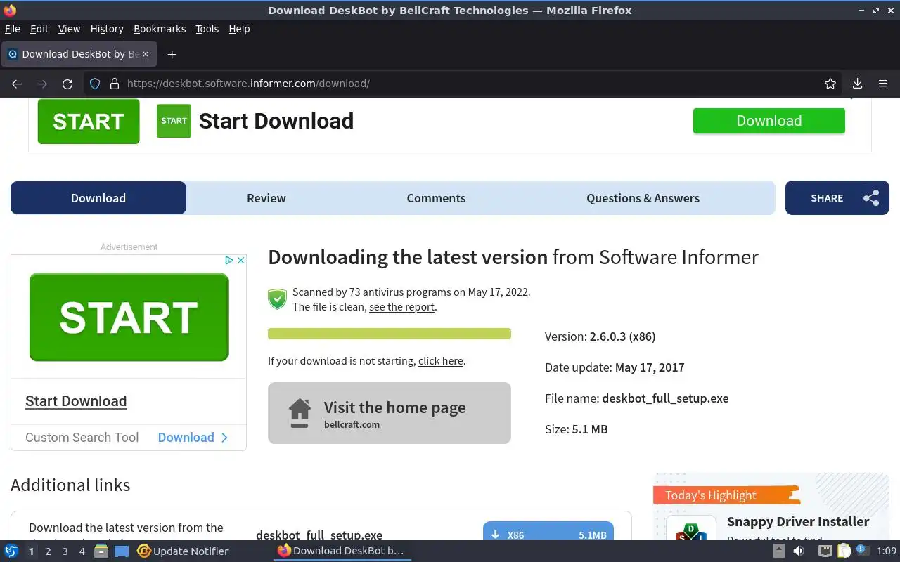
Task: Open Snappy Driver Installer link
Action: pos(798,521)
